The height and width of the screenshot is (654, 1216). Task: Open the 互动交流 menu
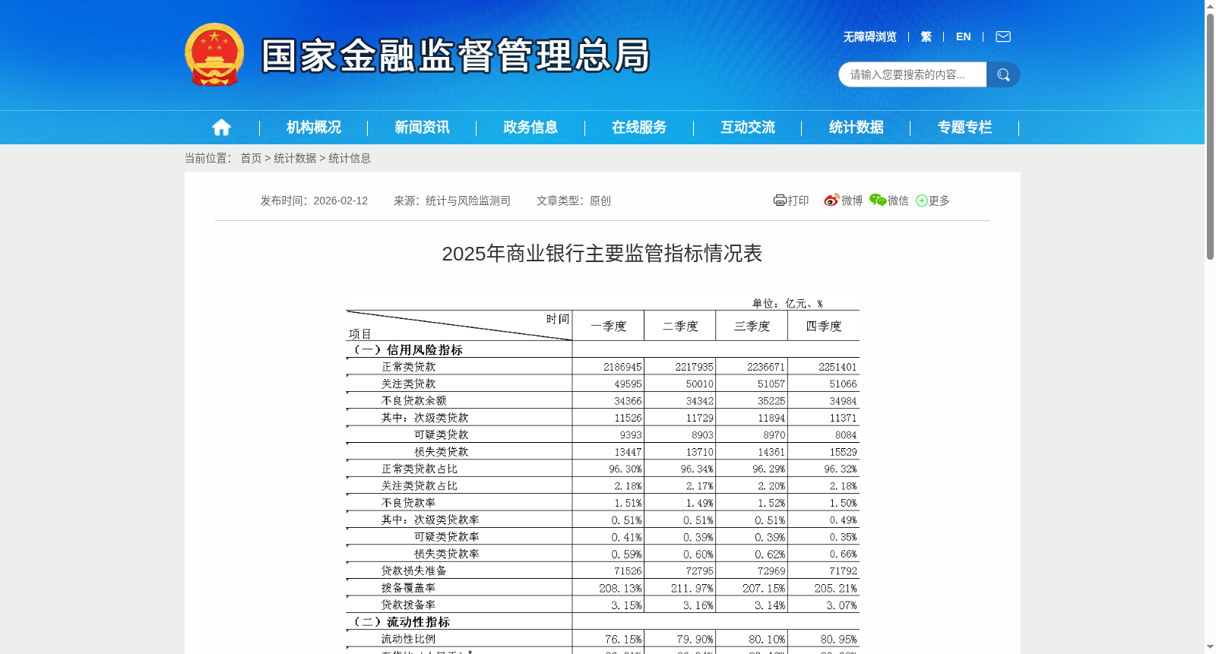(x=748, y=128)
